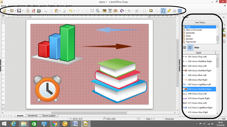
Task: Expand the Paste dropdown arrow
Action: click(x=60, y=11)
